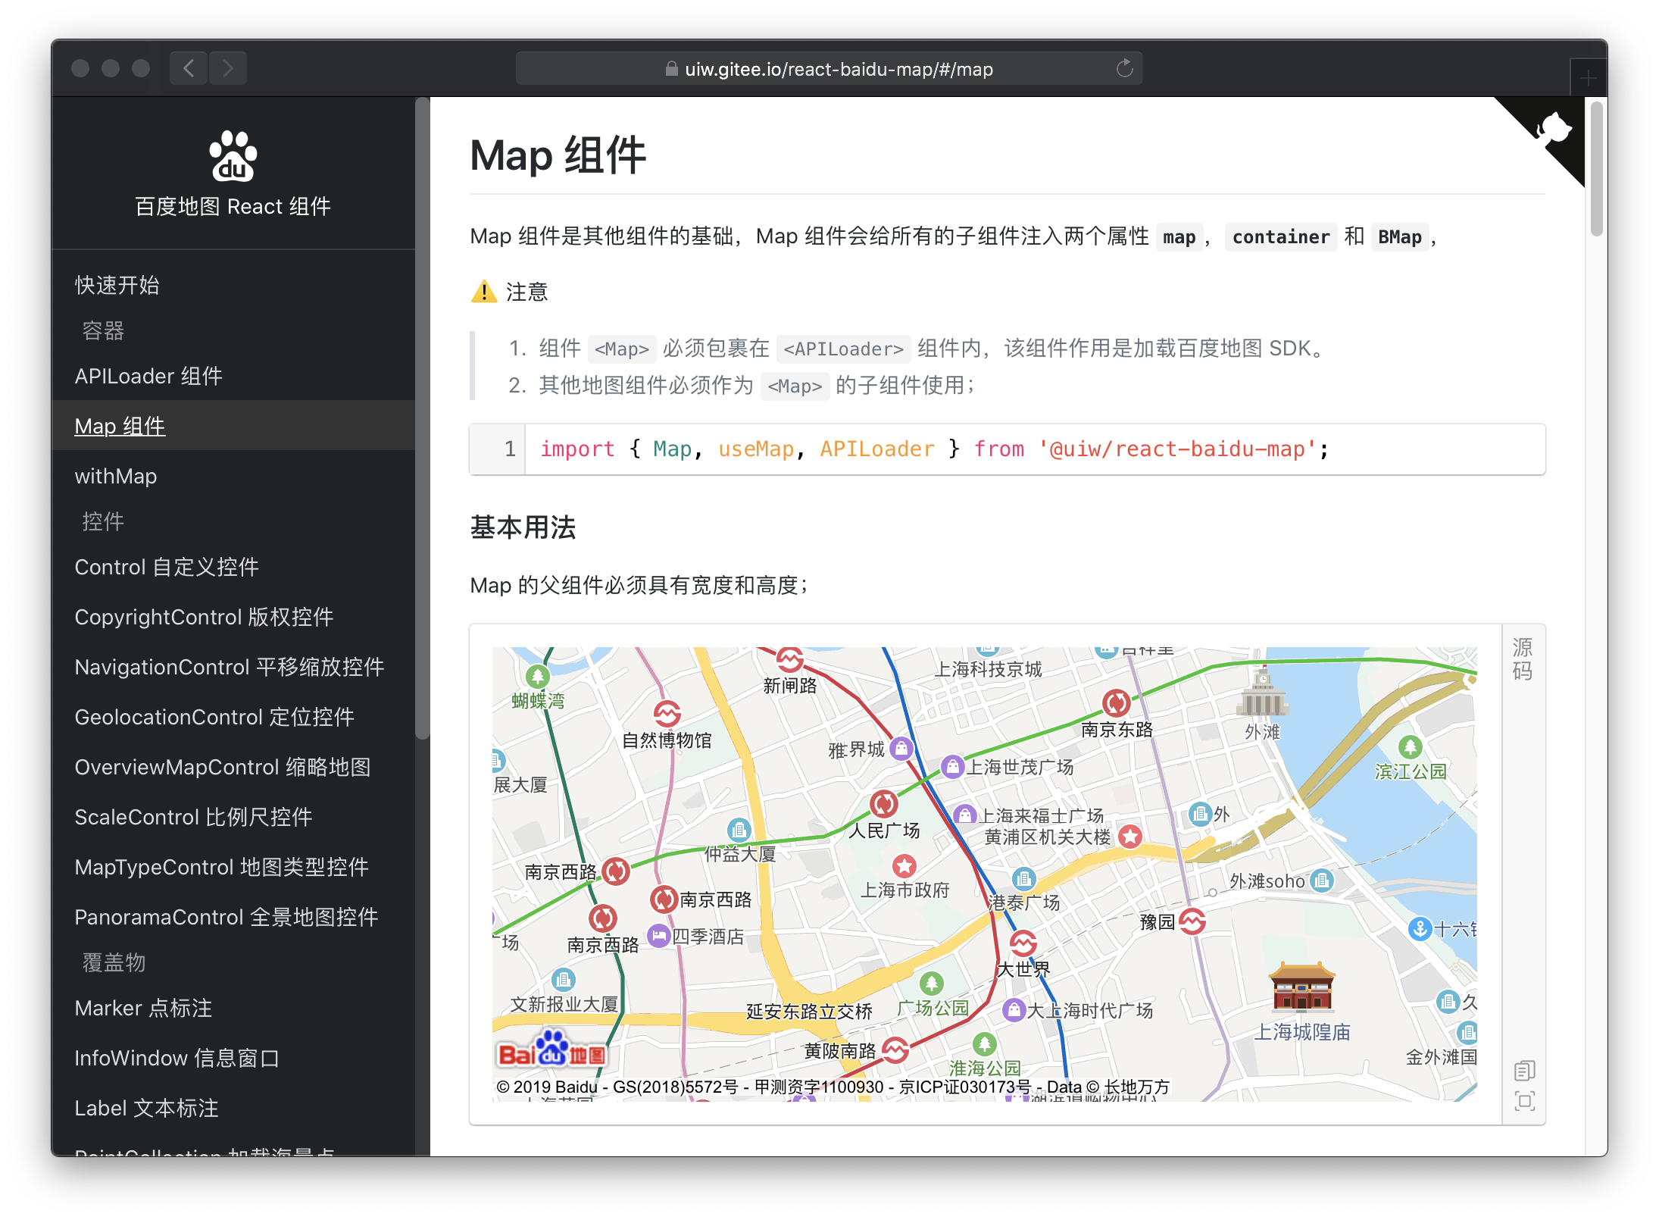The height and width of the screenshot is (1220, 1659).
Task: Click the 人民广场 metro station marker
Action: [883, 803]
